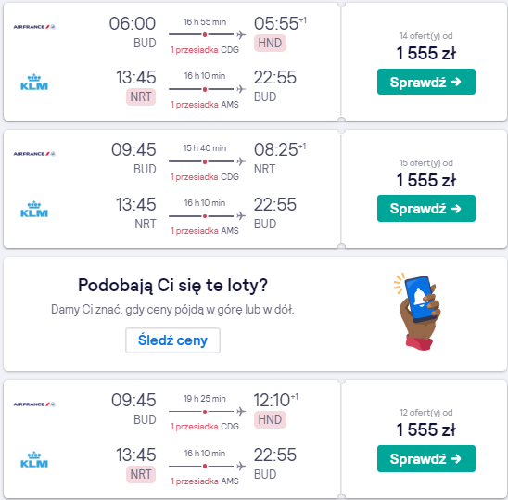Click the Air France logo in second result
Viewport: 508px width, 500px height.
[x=34, y=154]
